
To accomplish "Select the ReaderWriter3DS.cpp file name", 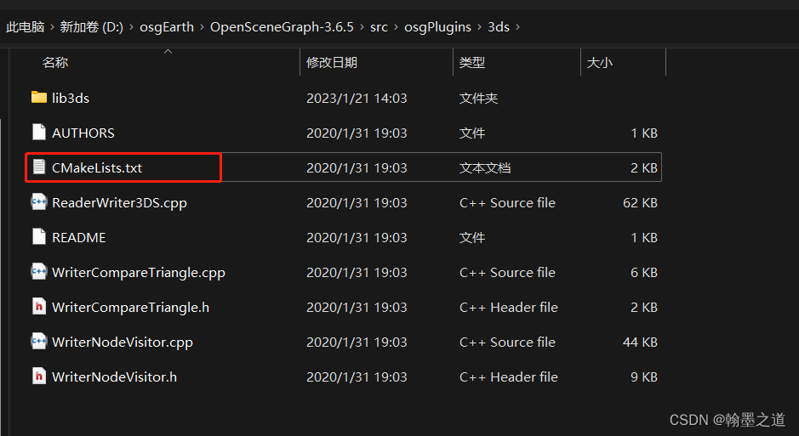I will tap(119, 202).
